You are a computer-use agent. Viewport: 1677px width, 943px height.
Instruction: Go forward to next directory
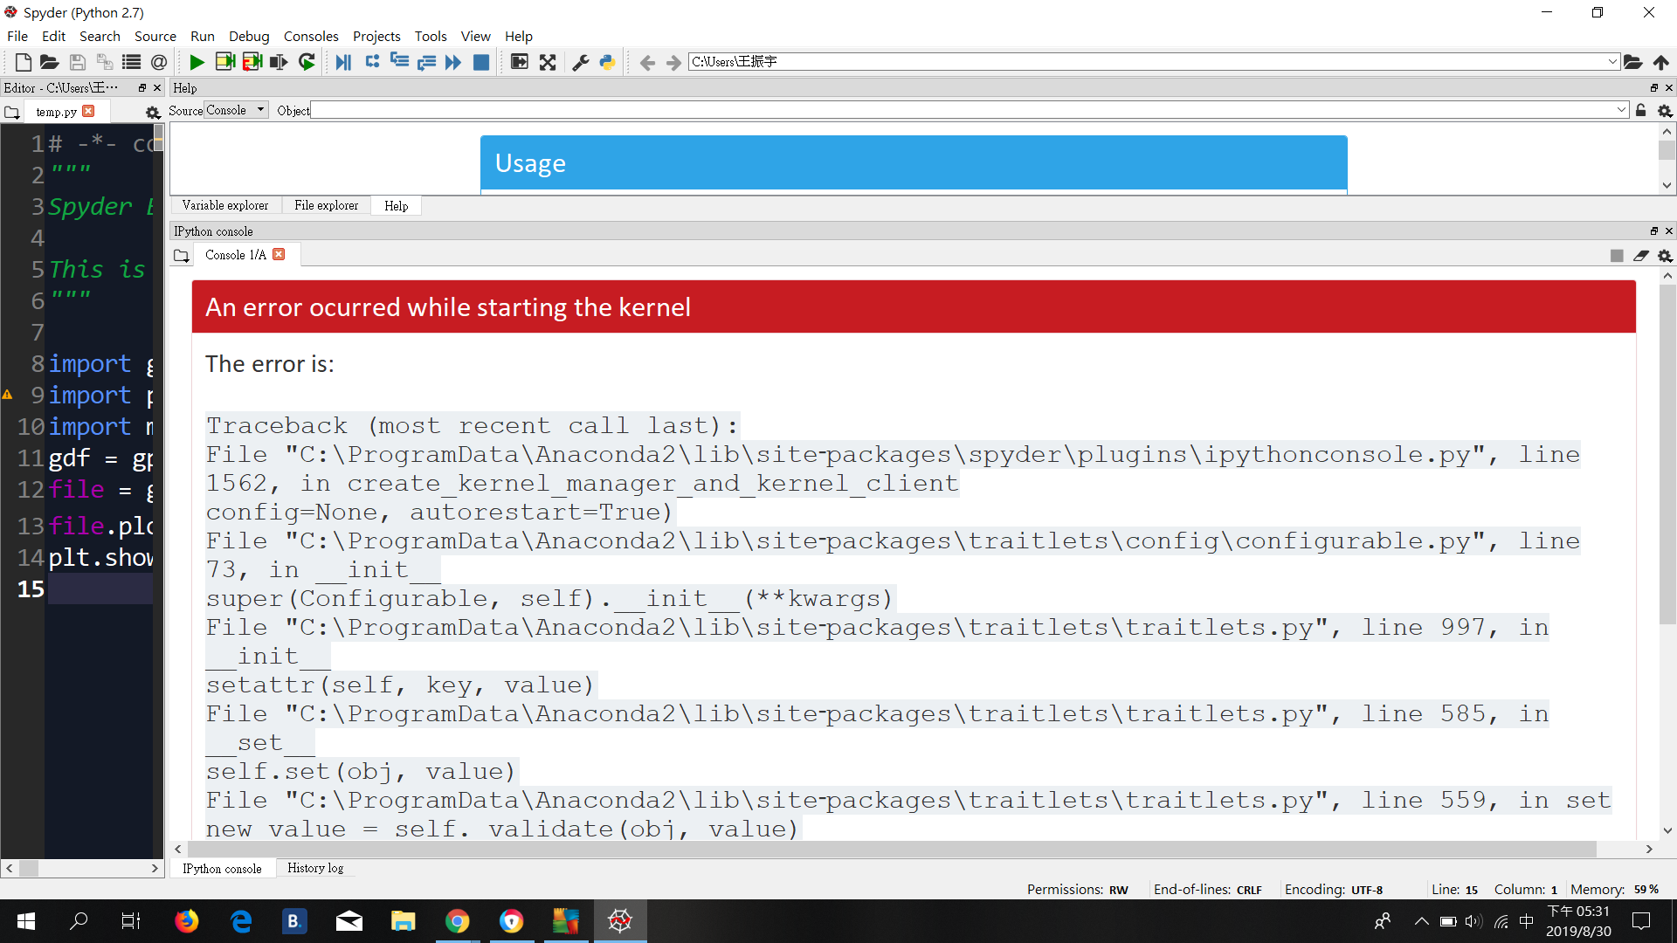click(673, 62)
